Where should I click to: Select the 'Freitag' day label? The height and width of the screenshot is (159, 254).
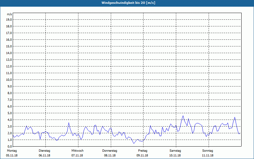(x=143, y=151)
